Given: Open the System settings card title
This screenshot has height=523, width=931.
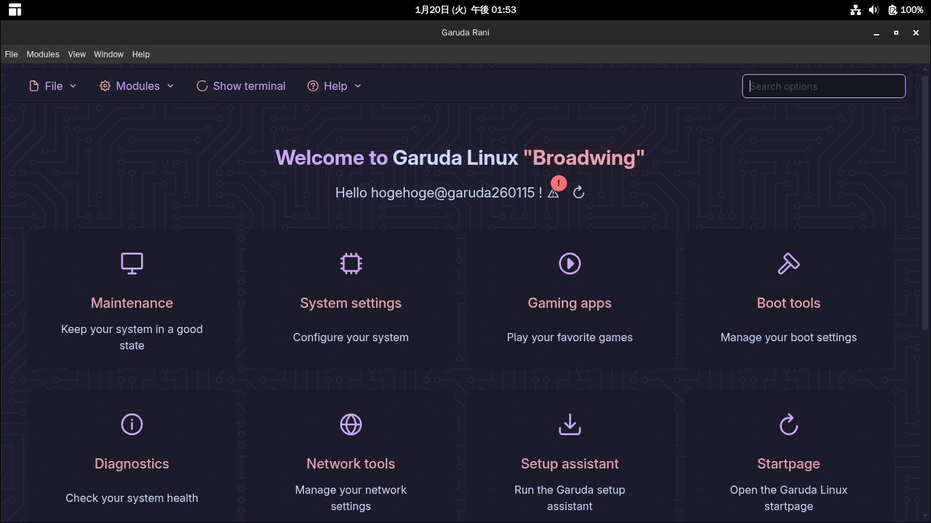Looking at the screenshot, I should pos(351,303).
